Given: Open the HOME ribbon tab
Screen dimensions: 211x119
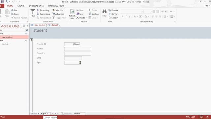Looking at the screenshot, I should pos(10,6).
